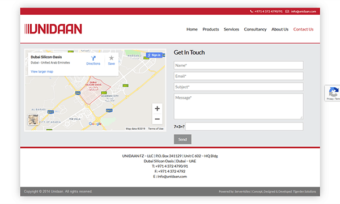The width and height of the screenshot is (340, 204).
Task: Focus the Name input field
Action: (239, 65)
